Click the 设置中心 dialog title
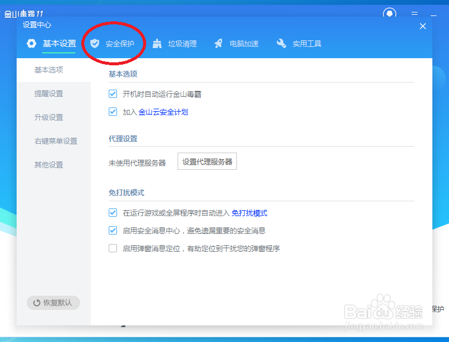Viewport: 449px width, 342px height. tap(37, 25)
